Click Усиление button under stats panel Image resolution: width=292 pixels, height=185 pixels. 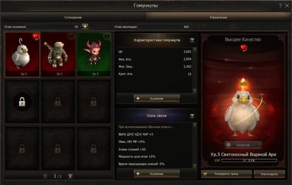click(157, 98)
